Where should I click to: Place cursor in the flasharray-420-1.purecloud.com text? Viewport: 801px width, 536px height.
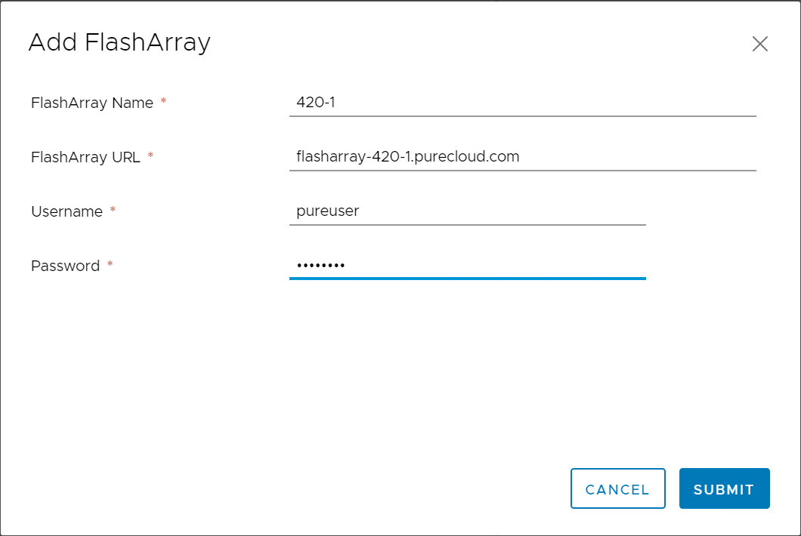(407, 157)
